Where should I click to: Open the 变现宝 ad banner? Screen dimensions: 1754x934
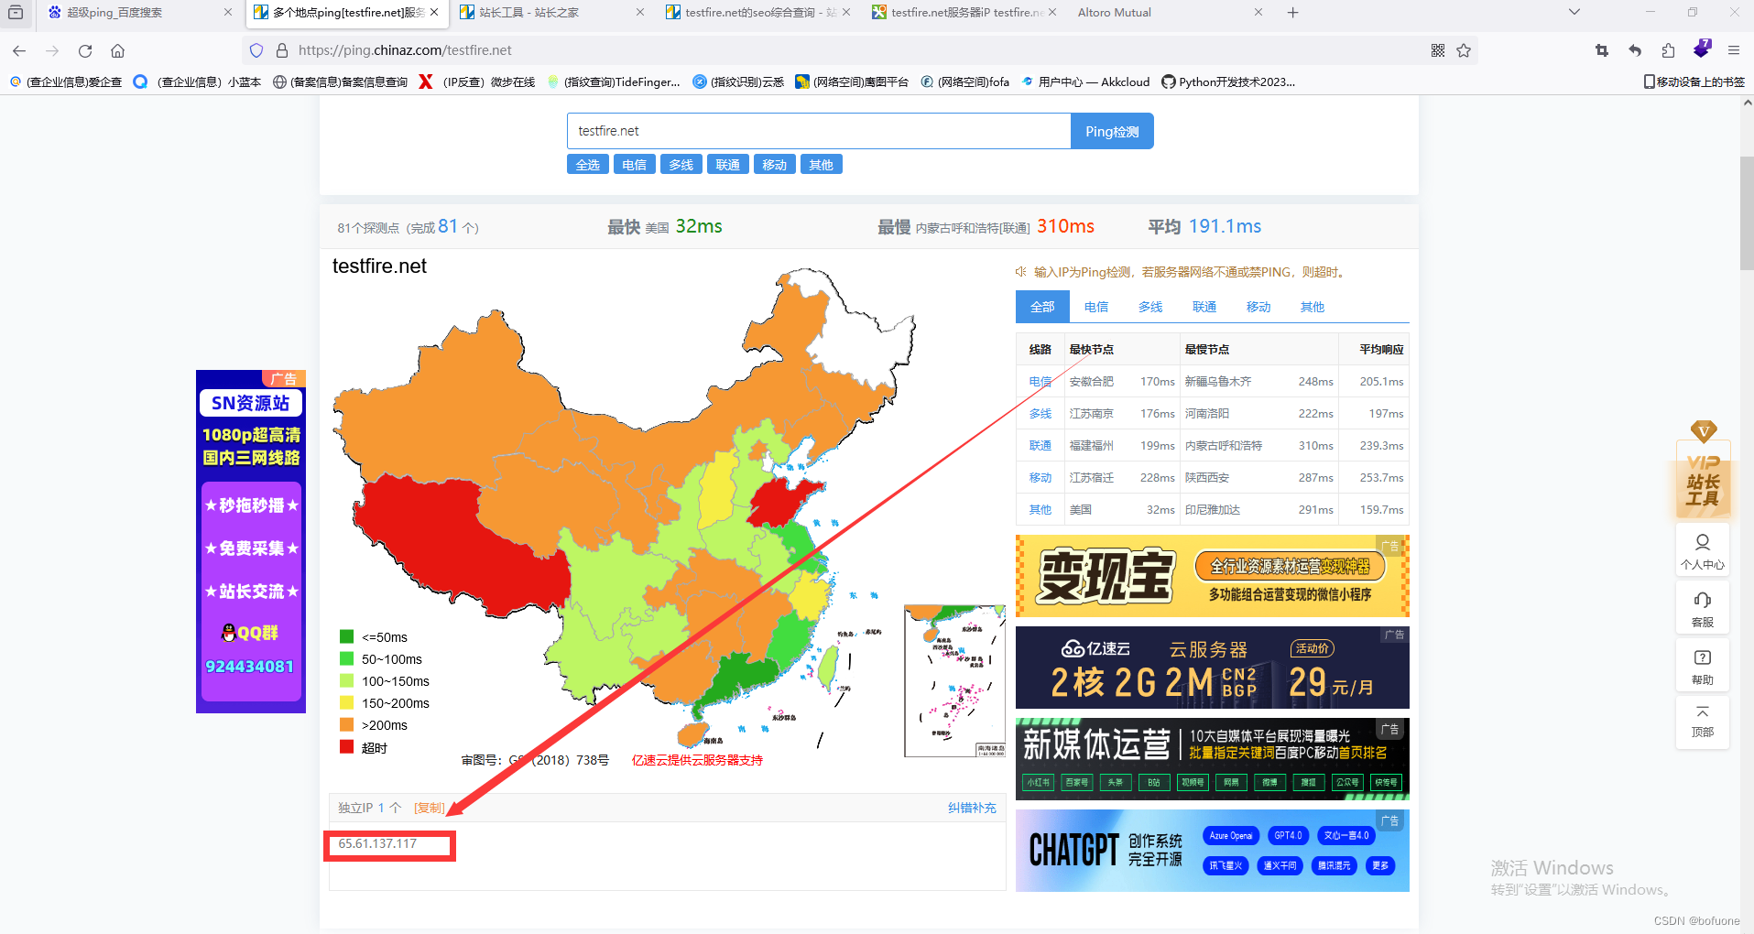(1213, 576)
